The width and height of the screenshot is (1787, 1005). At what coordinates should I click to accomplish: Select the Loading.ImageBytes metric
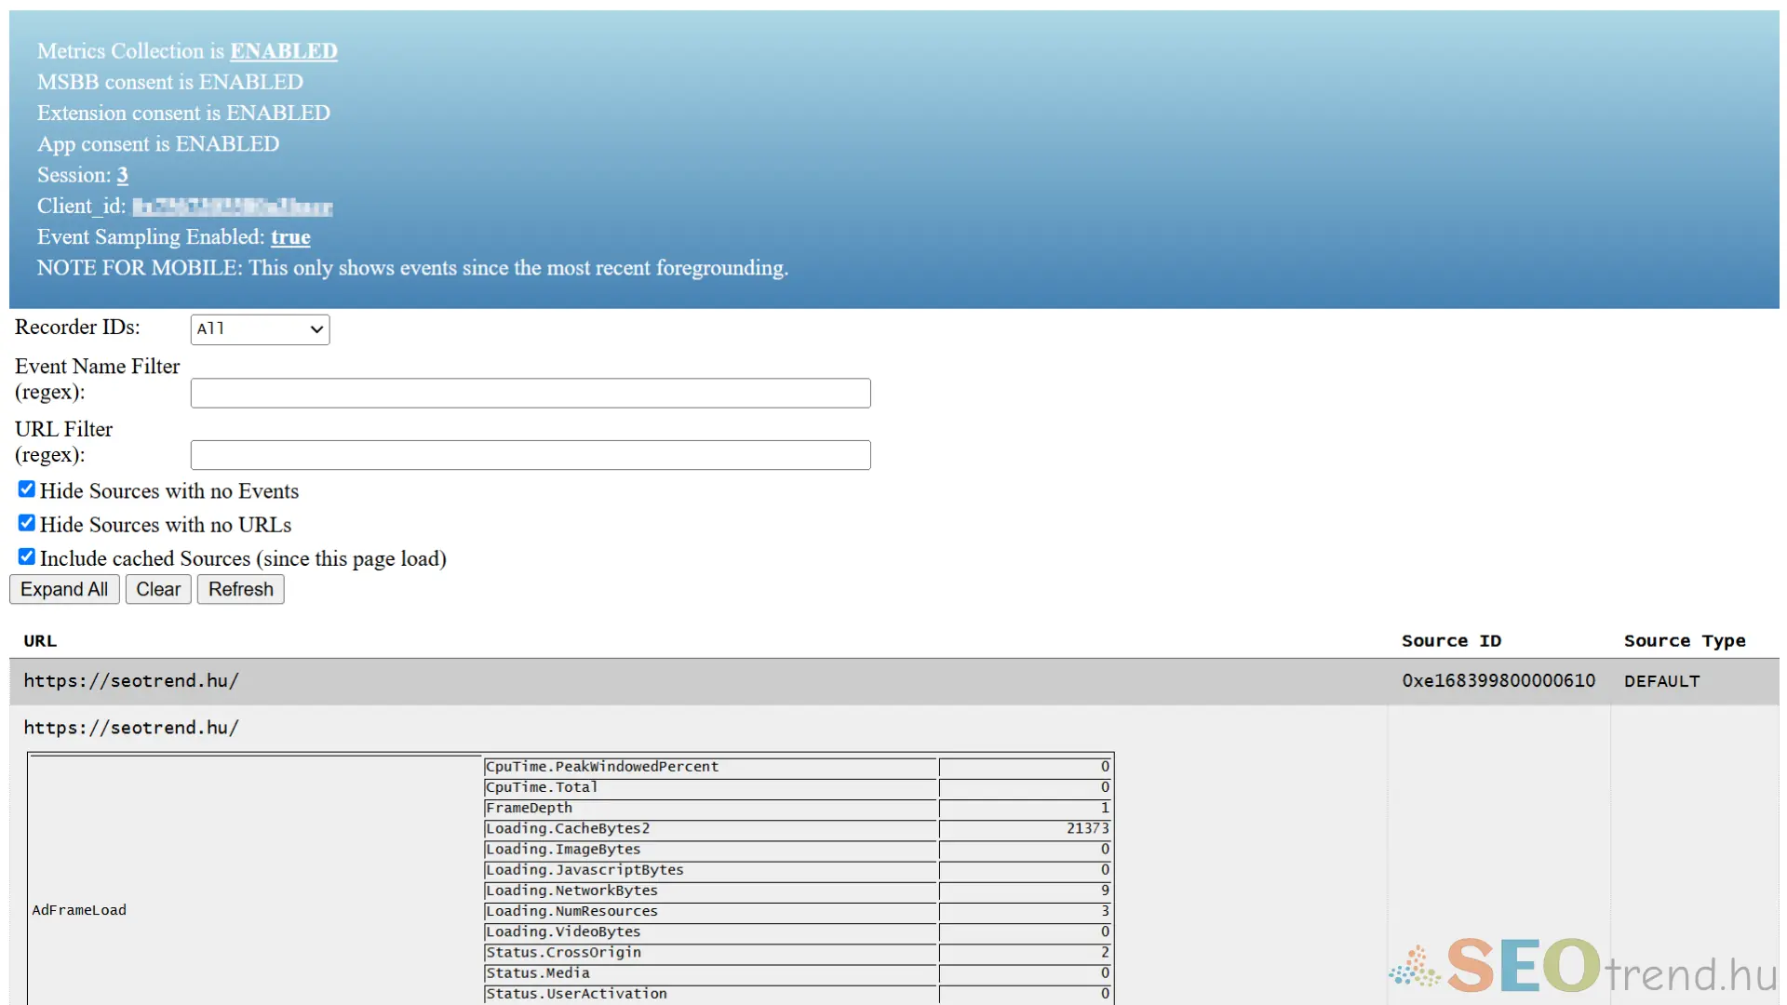(563, 849)
